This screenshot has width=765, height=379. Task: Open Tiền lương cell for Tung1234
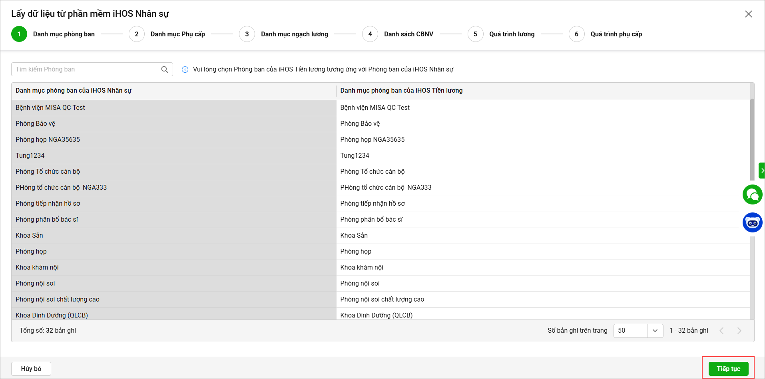coord(543,156)
